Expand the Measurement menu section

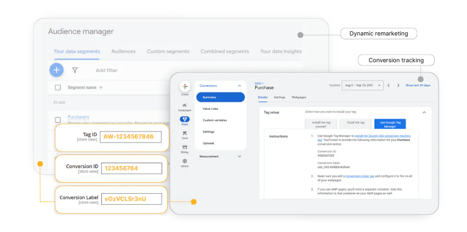point(239,156)
